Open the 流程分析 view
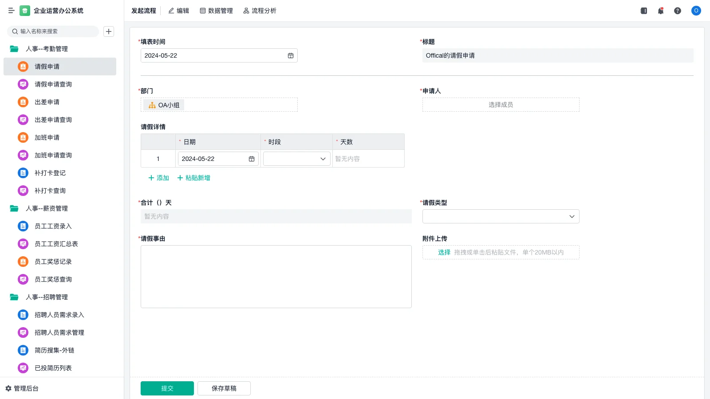Viewport: 710px width, 399px height. [x=260, y=11]
